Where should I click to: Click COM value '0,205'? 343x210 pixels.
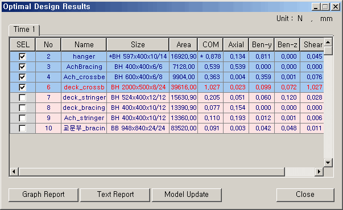210,97
